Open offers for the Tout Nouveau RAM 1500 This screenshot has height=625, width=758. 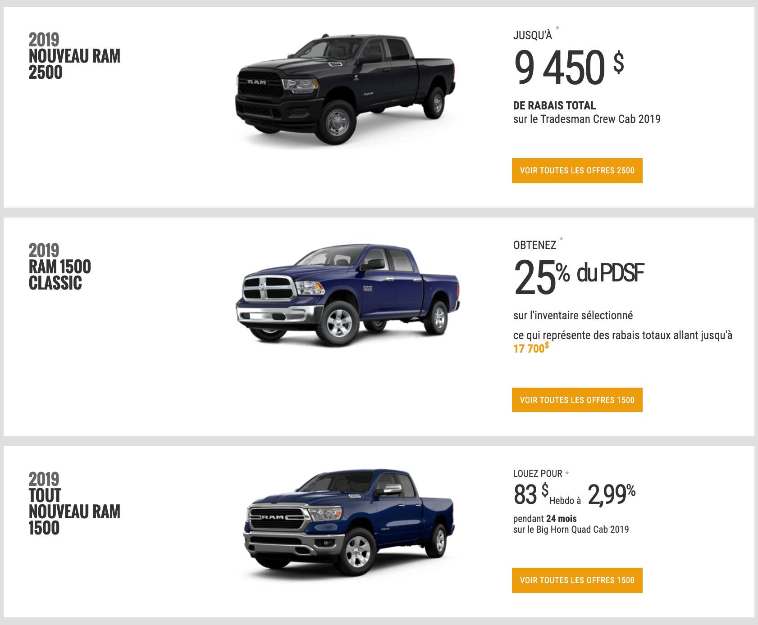(x=577, y=580)
